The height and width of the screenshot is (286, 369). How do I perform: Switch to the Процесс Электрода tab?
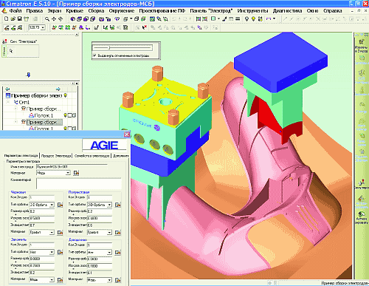(56, 156)
